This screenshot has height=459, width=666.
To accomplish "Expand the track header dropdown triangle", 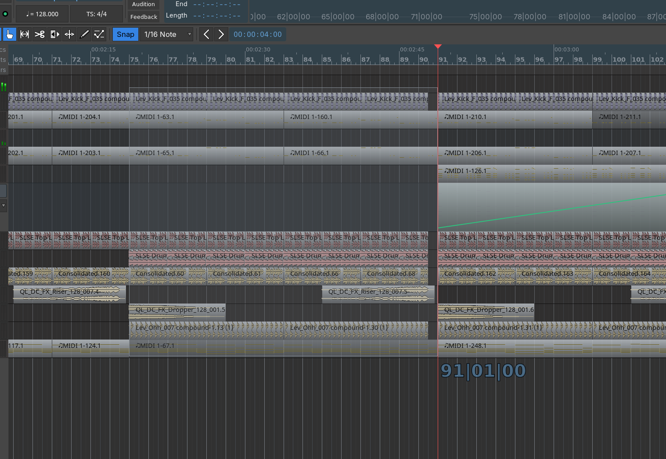I will point(4,205).
